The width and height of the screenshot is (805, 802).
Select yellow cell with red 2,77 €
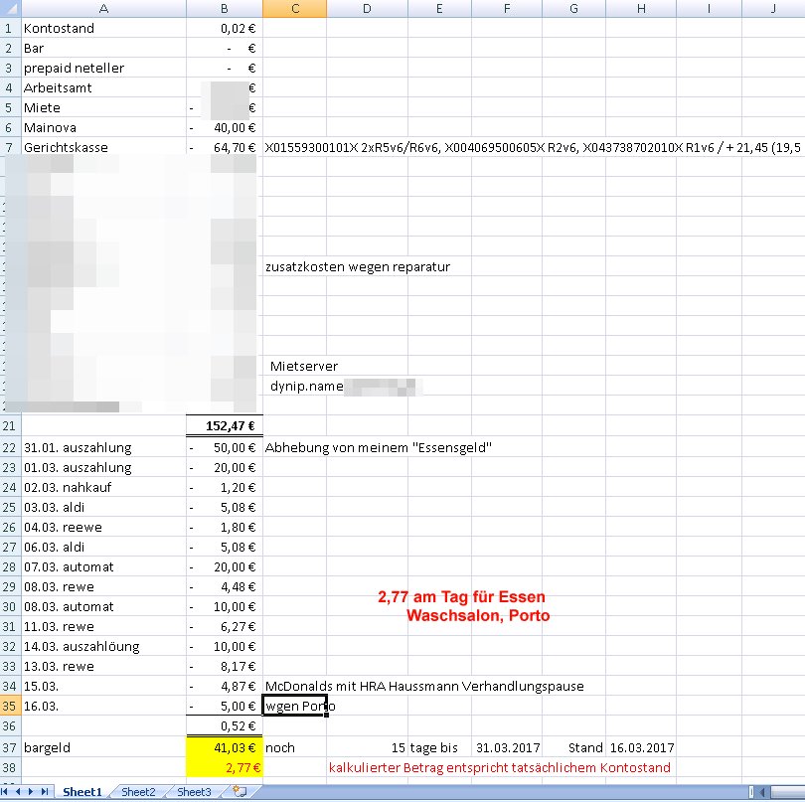(225, 767)
